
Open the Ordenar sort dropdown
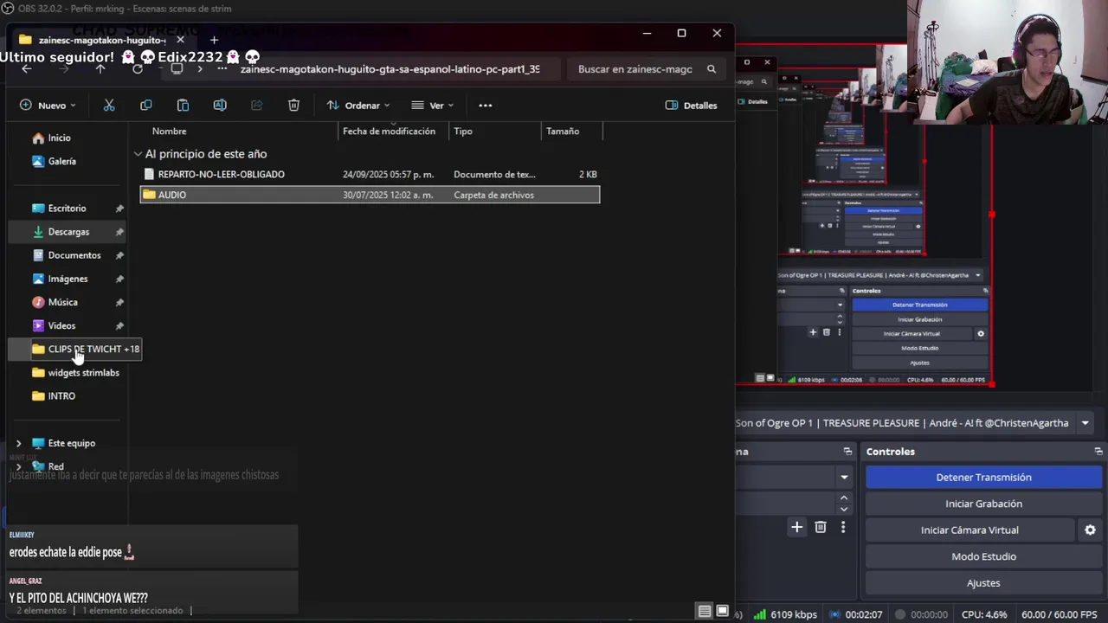coord(358,106)
